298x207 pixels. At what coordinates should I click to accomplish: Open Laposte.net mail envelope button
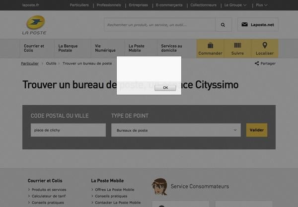click(257, 25)
